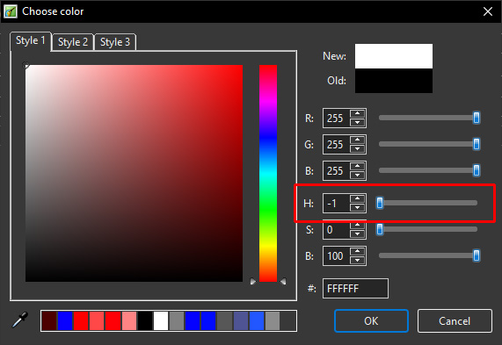502x345 pixels.
Task: Switch to the Style 1 tab
Action: pyautogui.click(x=31, y=41)
